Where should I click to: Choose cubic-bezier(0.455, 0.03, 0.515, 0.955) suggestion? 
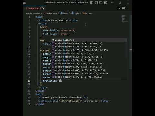[x=89, y=73]
